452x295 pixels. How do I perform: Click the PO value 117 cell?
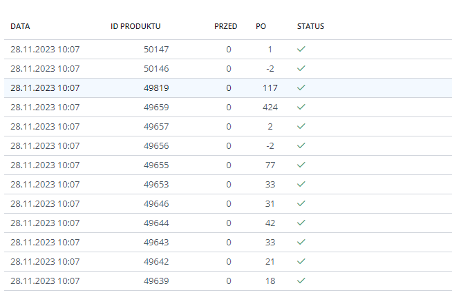(x=270, y=88)
